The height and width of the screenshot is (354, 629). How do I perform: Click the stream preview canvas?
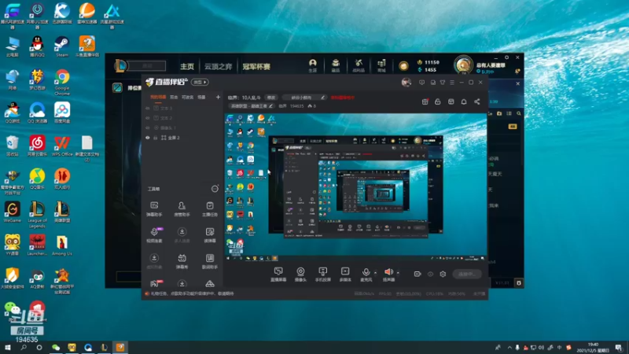tap(355, 188)
